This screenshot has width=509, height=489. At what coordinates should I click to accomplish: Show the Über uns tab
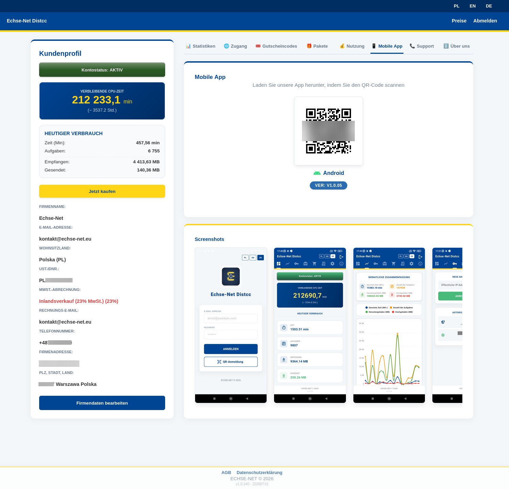tap(457, 46)
